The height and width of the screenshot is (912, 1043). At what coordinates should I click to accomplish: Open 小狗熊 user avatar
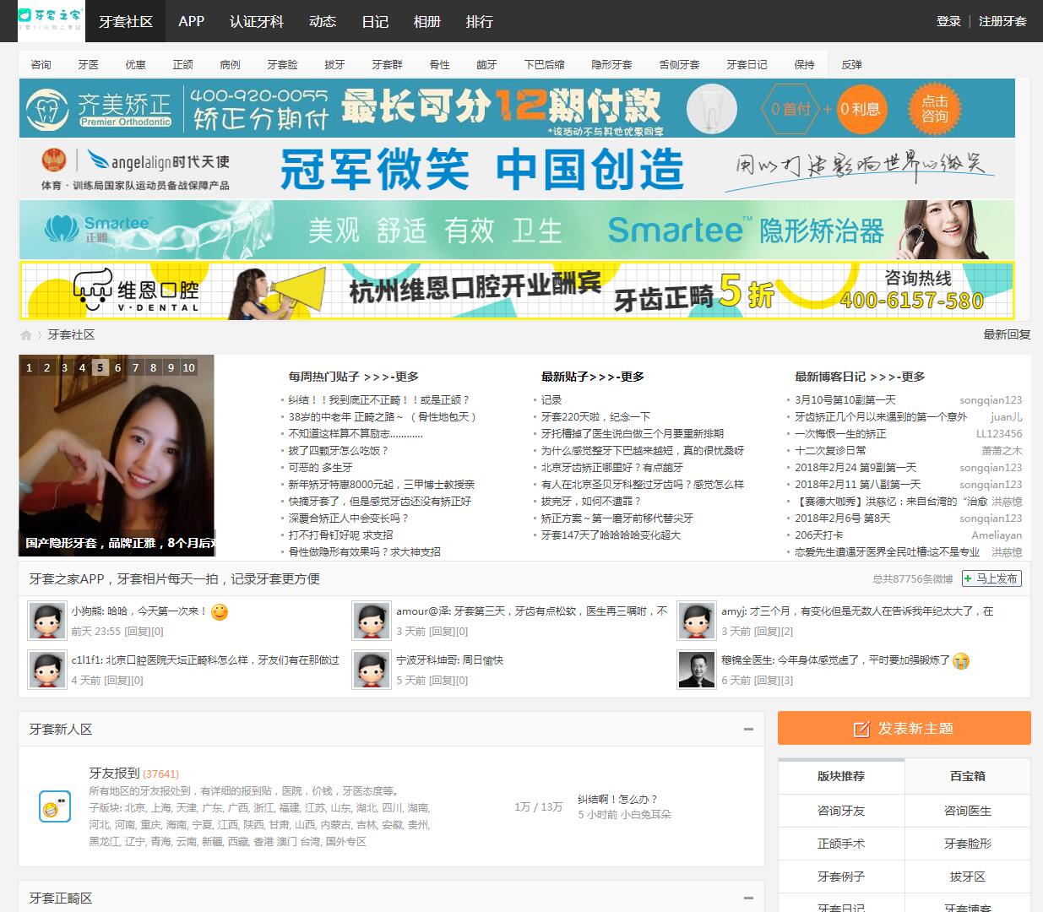pyautogui.click(x=47, y=621)
